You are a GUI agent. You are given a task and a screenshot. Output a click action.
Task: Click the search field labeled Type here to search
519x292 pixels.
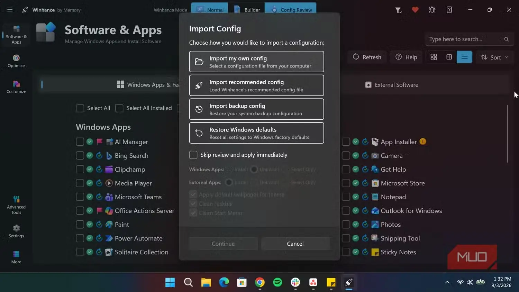point(469,39)
